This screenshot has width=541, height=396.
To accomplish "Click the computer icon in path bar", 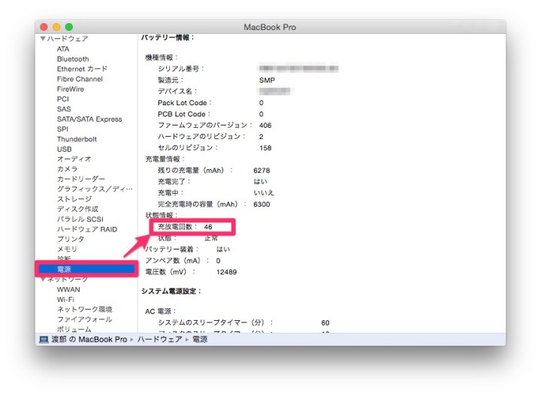I will 44,340.
